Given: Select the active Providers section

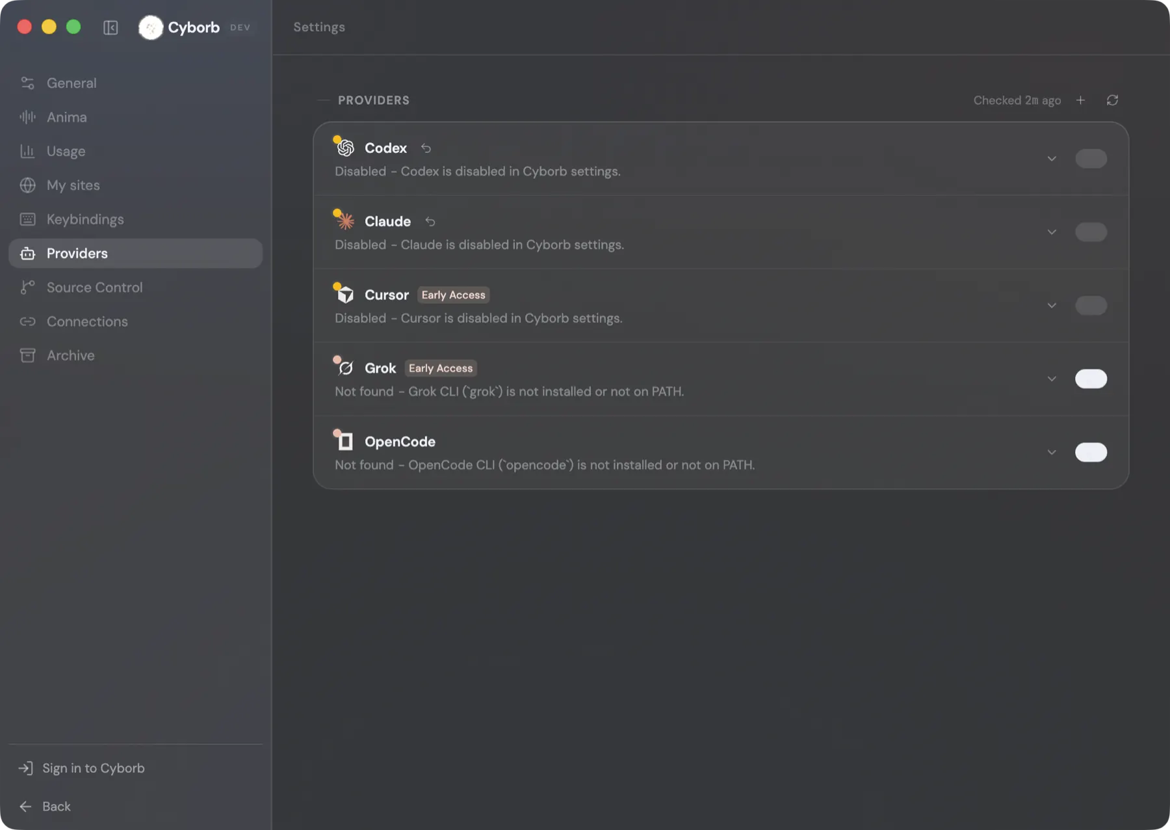Looking at the screenshot, I should coord(135,253).
